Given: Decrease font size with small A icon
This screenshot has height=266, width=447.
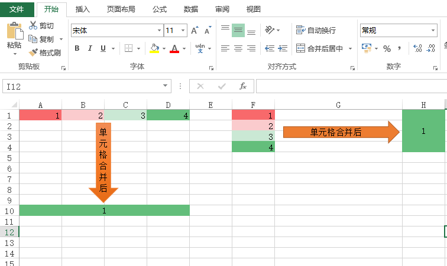Looking at the screenshot, I should (x=208, y=30).
